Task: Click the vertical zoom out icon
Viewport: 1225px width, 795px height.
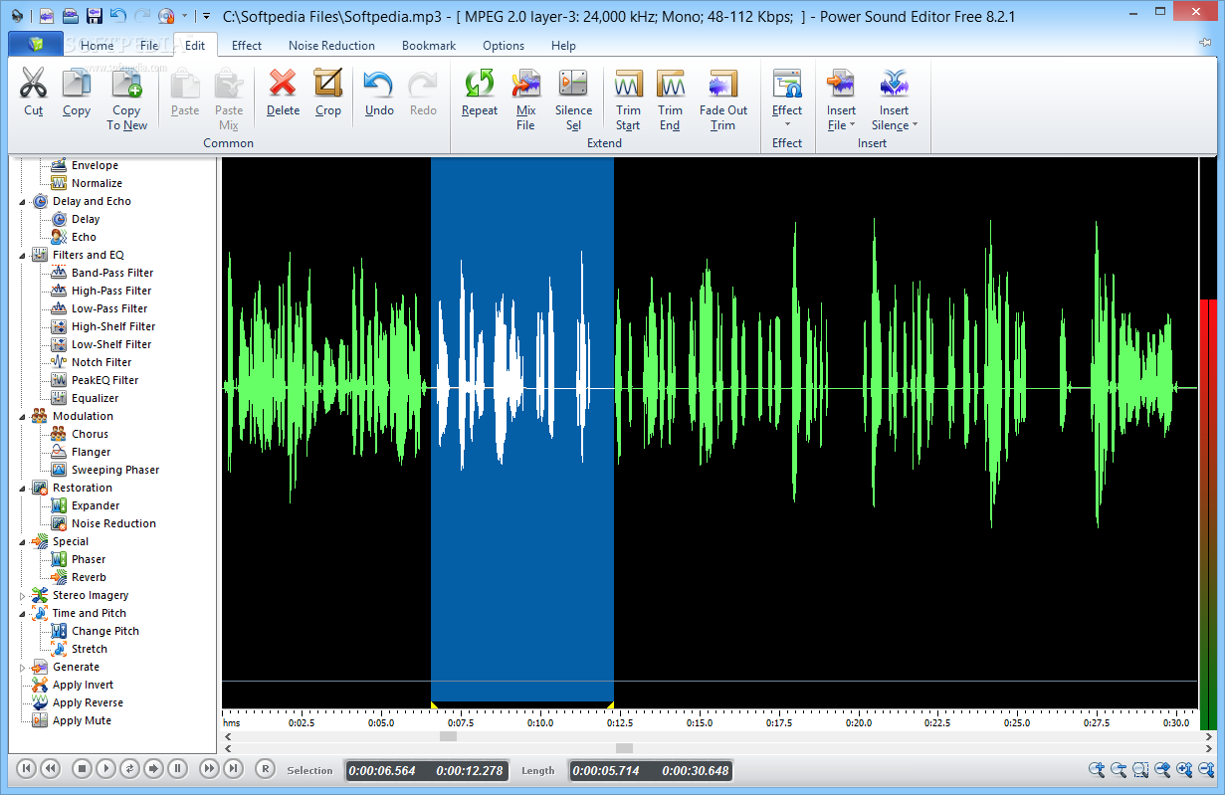Action: click(x=1206, y=769)
